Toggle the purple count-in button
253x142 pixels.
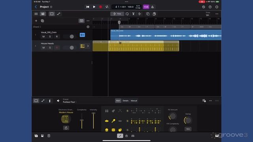click(x=146, y=7)
